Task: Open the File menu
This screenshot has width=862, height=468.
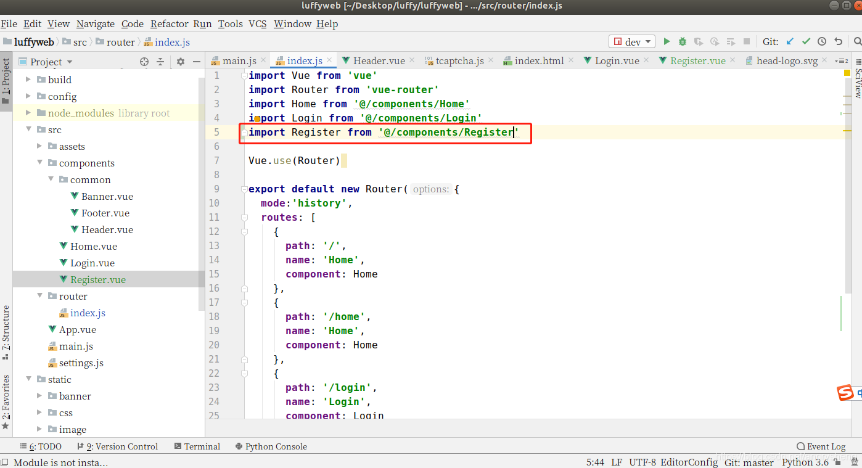Action: pyautogui.click(x=9, y=23)
